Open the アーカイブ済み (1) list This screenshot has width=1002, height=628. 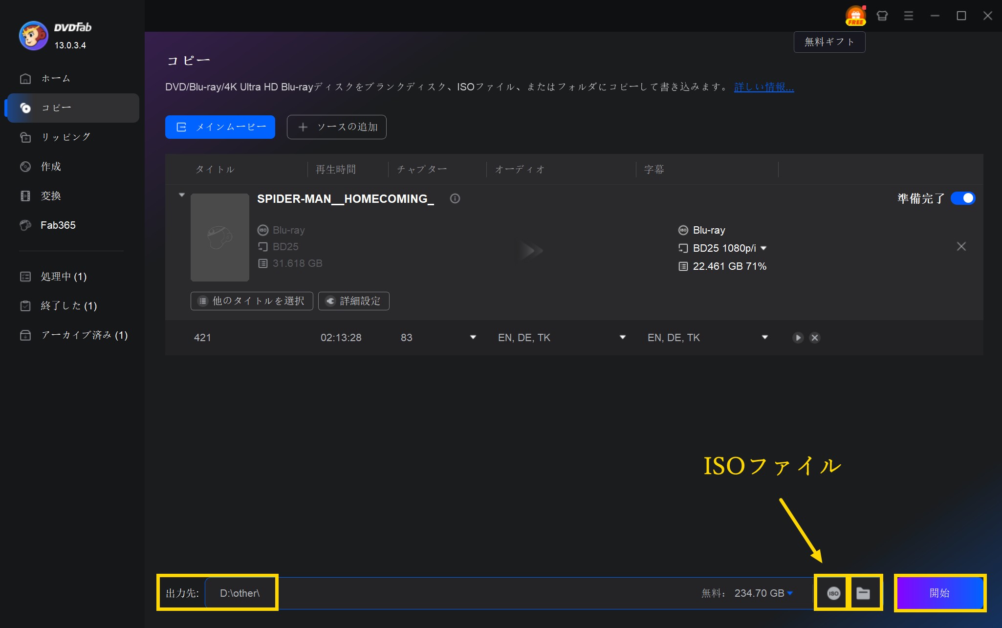[x=73, y=335]
